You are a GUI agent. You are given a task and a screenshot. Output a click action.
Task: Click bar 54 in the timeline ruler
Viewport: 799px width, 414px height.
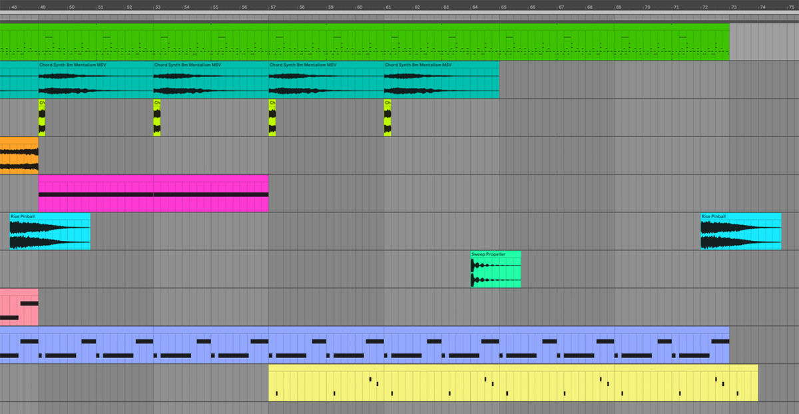tap(186, 6)
